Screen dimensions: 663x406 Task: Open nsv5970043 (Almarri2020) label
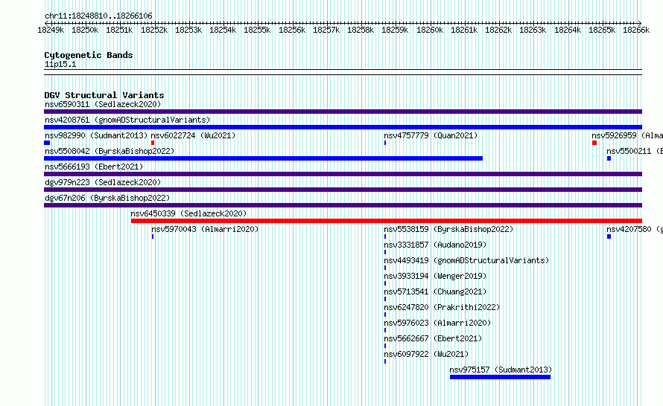pos(205,229)
